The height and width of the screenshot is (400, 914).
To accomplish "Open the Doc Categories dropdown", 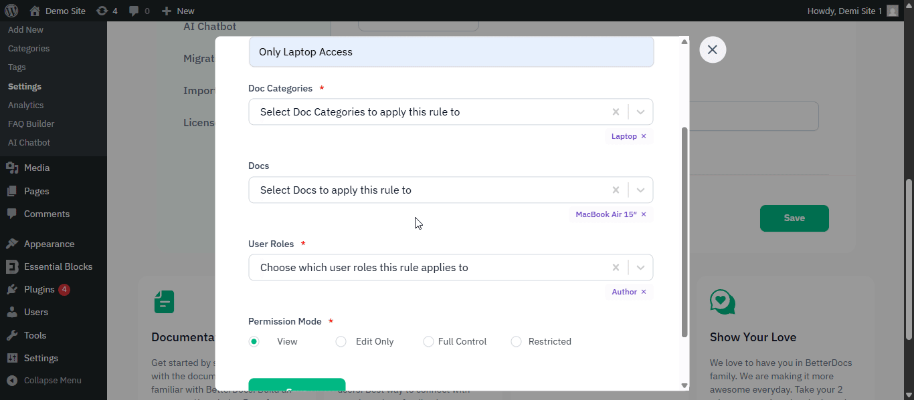I will click(x=640, y=112).
